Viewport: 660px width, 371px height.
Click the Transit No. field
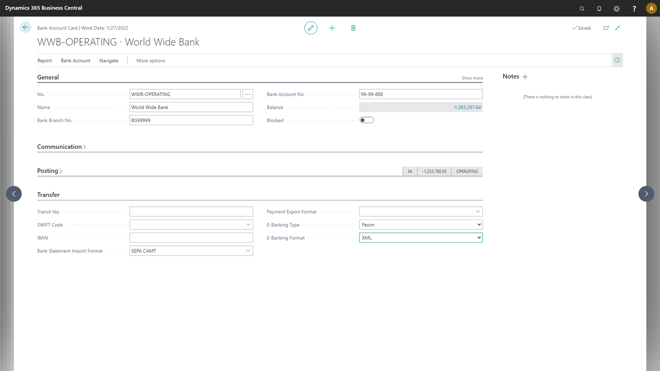click(x=191, y=212)
